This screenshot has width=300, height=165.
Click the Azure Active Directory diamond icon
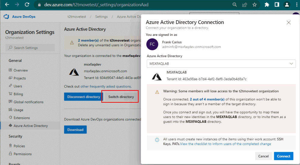click(x=10, y=125)
